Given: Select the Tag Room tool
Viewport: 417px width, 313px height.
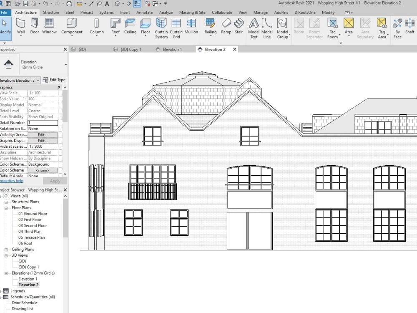Looking at the screenshot, I should click(x=332, y=28).
